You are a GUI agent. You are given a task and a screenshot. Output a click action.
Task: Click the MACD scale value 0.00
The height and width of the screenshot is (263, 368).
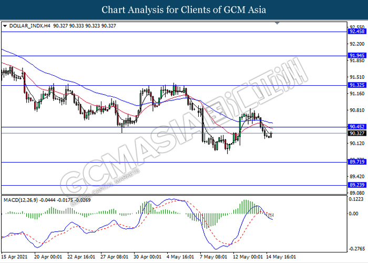tap(353, 214)
